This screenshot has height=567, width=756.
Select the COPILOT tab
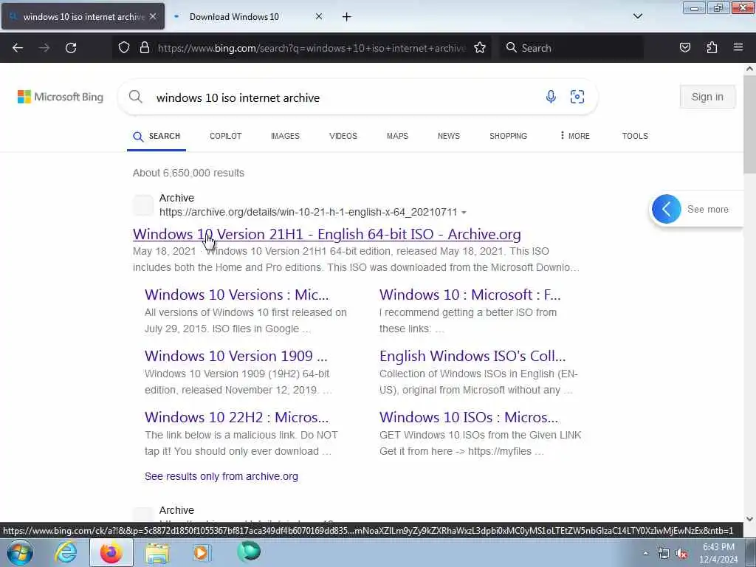[x=226, y=136]
